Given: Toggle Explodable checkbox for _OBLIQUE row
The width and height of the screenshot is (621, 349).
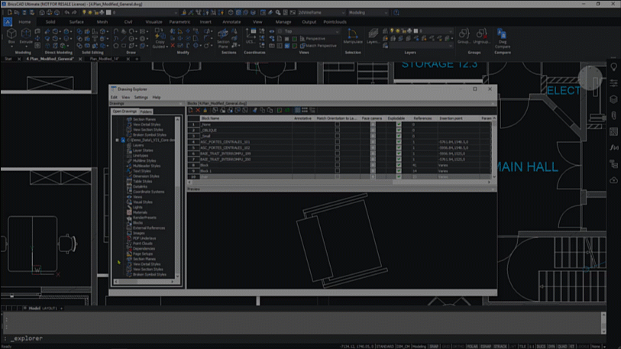Looking at the screenshot, I should click(x=399, y=131).
